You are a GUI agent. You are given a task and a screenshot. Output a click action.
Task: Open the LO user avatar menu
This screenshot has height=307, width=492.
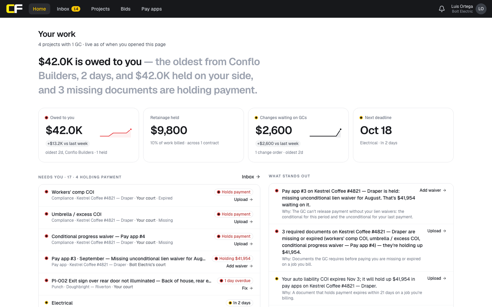[481, 9]
